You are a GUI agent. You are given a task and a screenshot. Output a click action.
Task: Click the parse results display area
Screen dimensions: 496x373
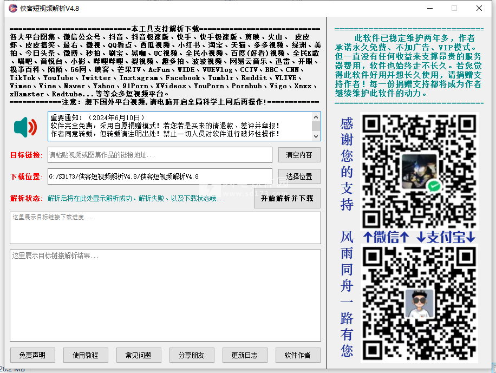pyautogui.click(x=166, y=296)
